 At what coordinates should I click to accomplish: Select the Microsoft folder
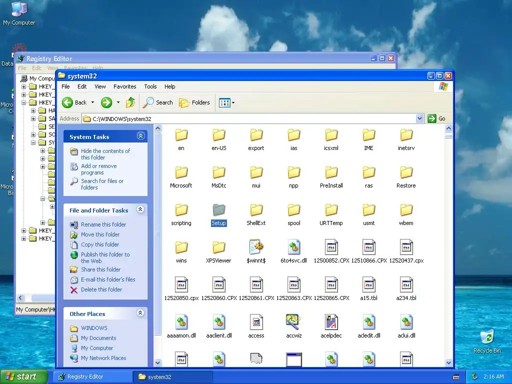181,177
